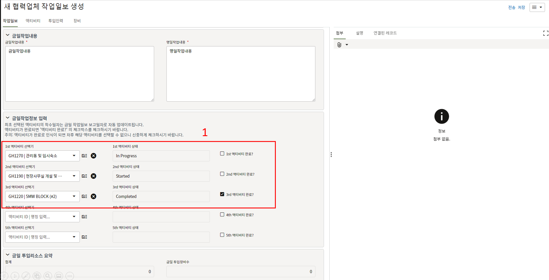Clear the 1st activity selection GH1270

point(93,156)
